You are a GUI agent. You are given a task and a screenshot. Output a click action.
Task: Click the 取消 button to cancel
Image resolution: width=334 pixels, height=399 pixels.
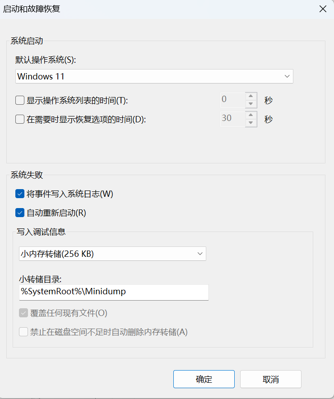(x=271, y=379)
